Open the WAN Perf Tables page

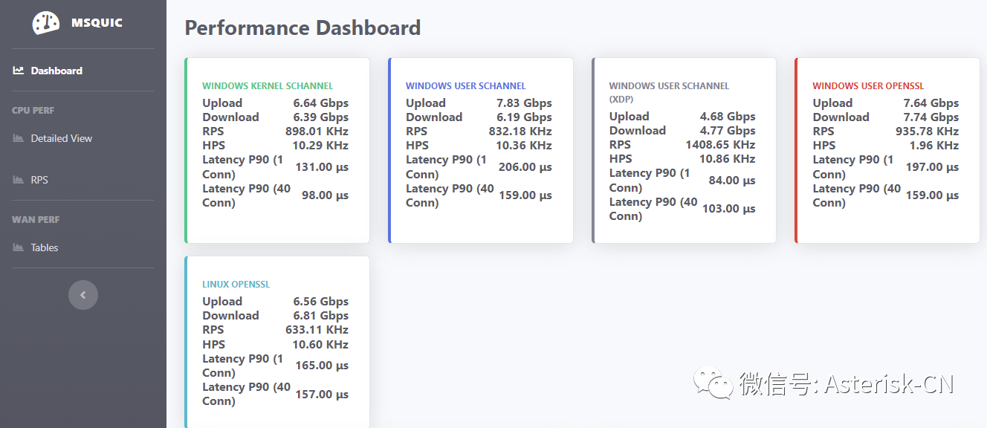45,247
